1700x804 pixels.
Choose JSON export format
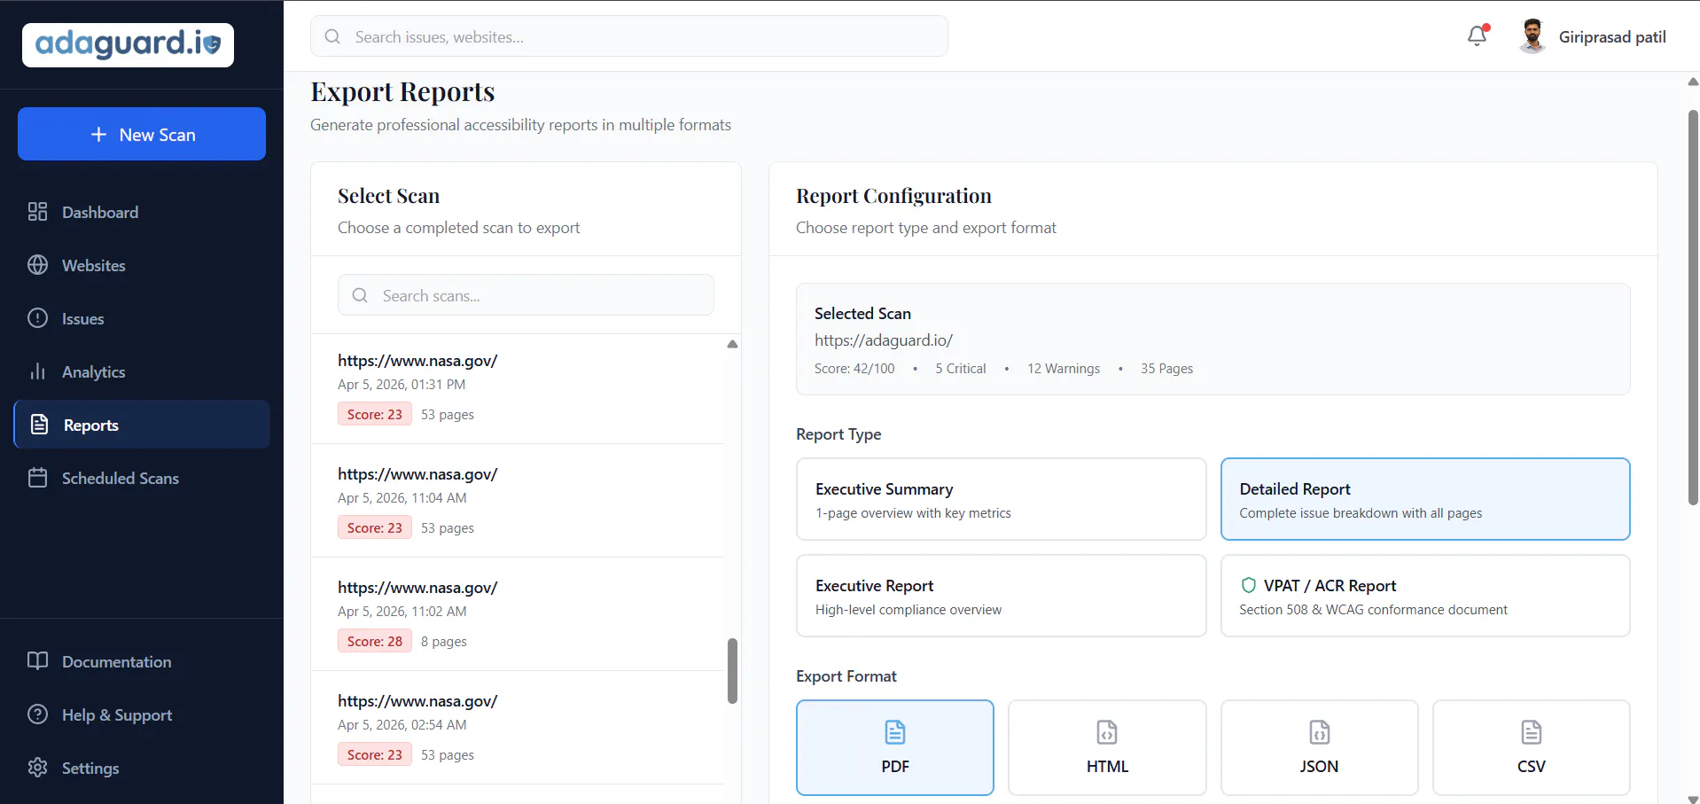point(1320,748)
